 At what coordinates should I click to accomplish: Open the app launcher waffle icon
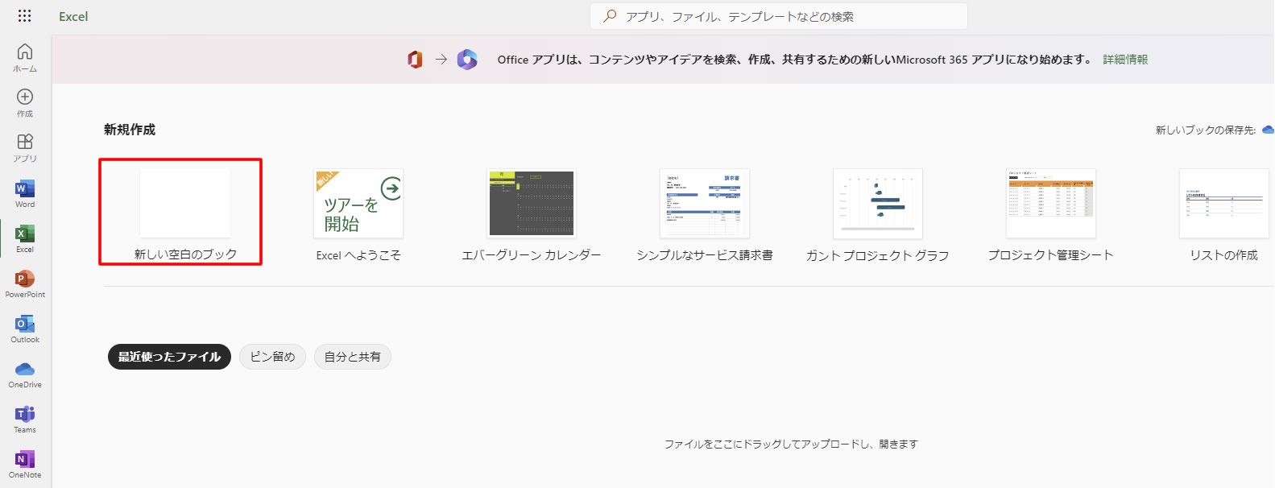[25, 16]
